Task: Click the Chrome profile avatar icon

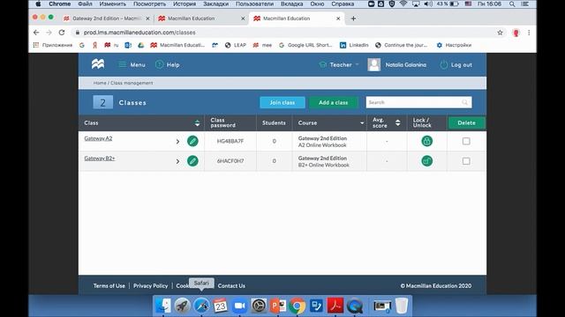Action: (x=516, y=33)
